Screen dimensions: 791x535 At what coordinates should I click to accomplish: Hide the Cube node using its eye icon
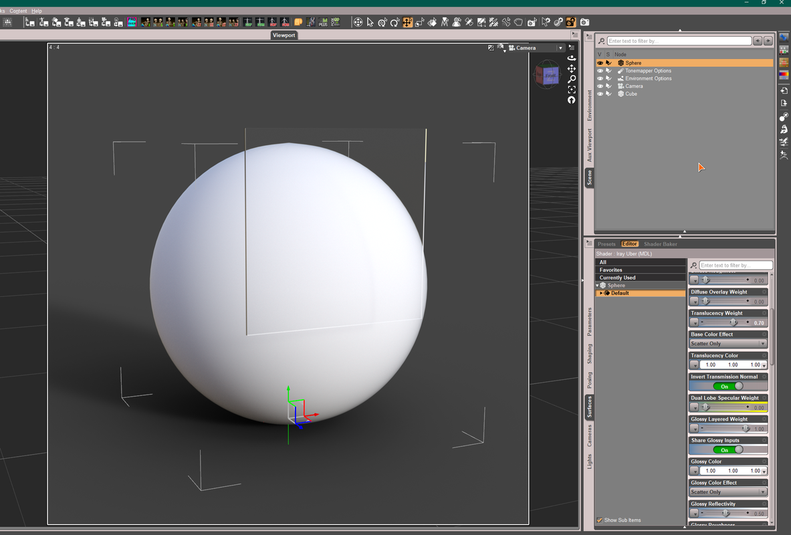pyautogui.click(x=600, y=94)
